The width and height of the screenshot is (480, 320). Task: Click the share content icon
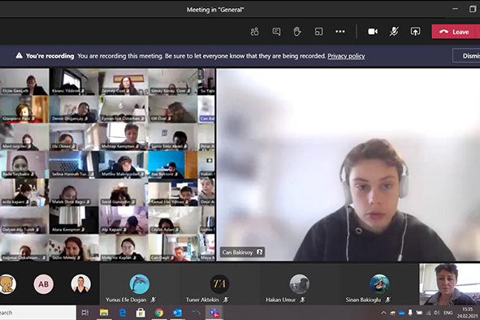click(x=415, y=32)
